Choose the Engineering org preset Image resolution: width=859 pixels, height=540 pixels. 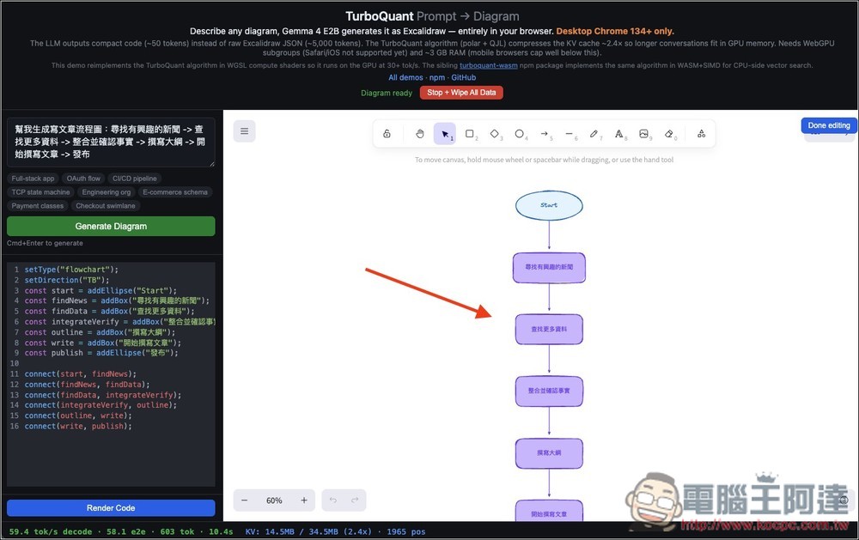pyautogui.click(x=107, y=192)
